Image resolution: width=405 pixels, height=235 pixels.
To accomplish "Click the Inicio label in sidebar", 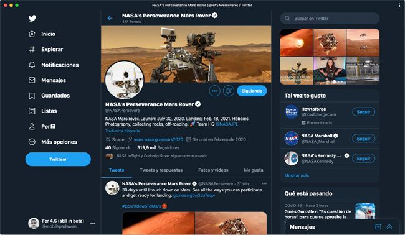I will 49,34.
